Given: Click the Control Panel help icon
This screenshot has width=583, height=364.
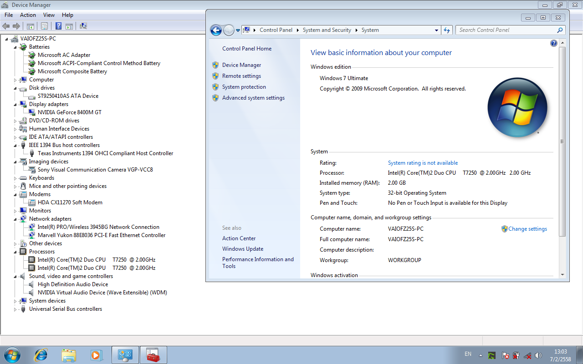Looking at the screenshot, I should 554,43.
